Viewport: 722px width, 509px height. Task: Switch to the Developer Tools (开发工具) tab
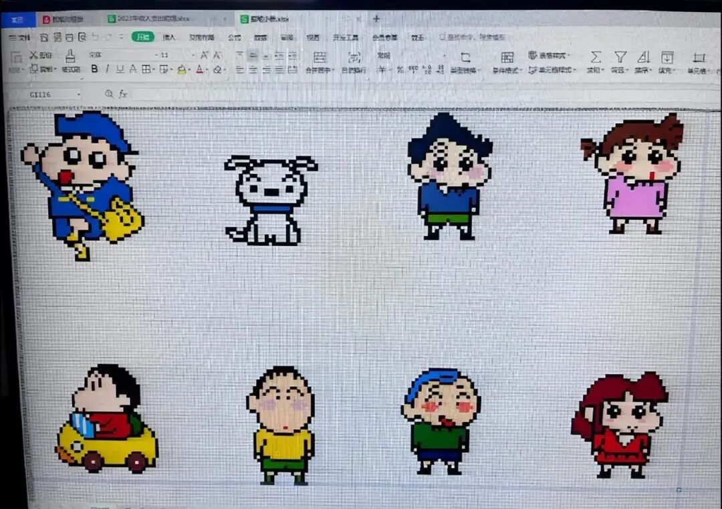(x=346, y=37)
